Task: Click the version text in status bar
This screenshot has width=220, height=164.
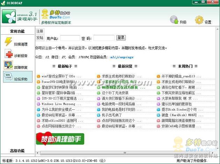Action: pyautogui.click(x=54, y=161)
